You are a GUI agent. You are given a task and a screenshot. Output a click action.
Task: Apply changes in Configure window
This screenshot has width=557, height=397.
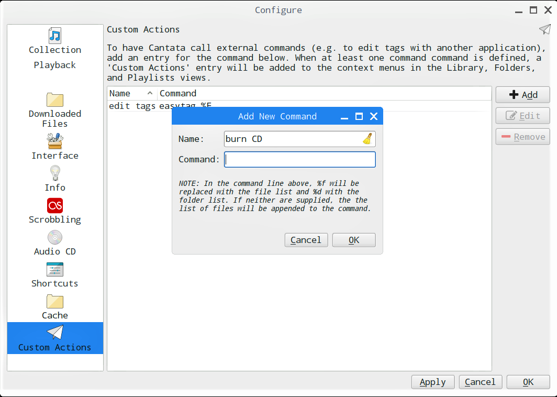pyautogui.click(x=432, y=382)
